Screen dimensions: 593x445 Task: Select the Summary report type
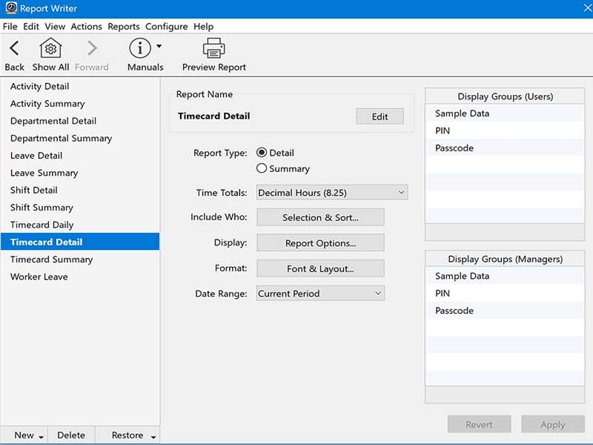coord(262,168)
